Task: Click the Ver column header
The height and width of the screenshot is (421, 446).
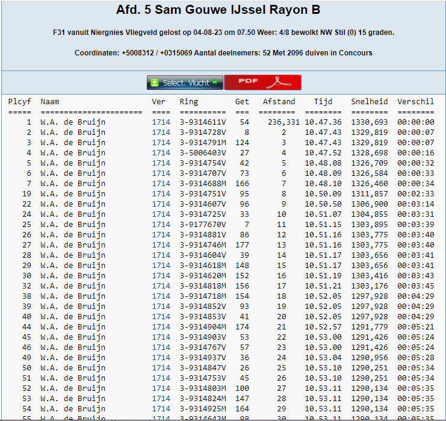Action: 158,102
